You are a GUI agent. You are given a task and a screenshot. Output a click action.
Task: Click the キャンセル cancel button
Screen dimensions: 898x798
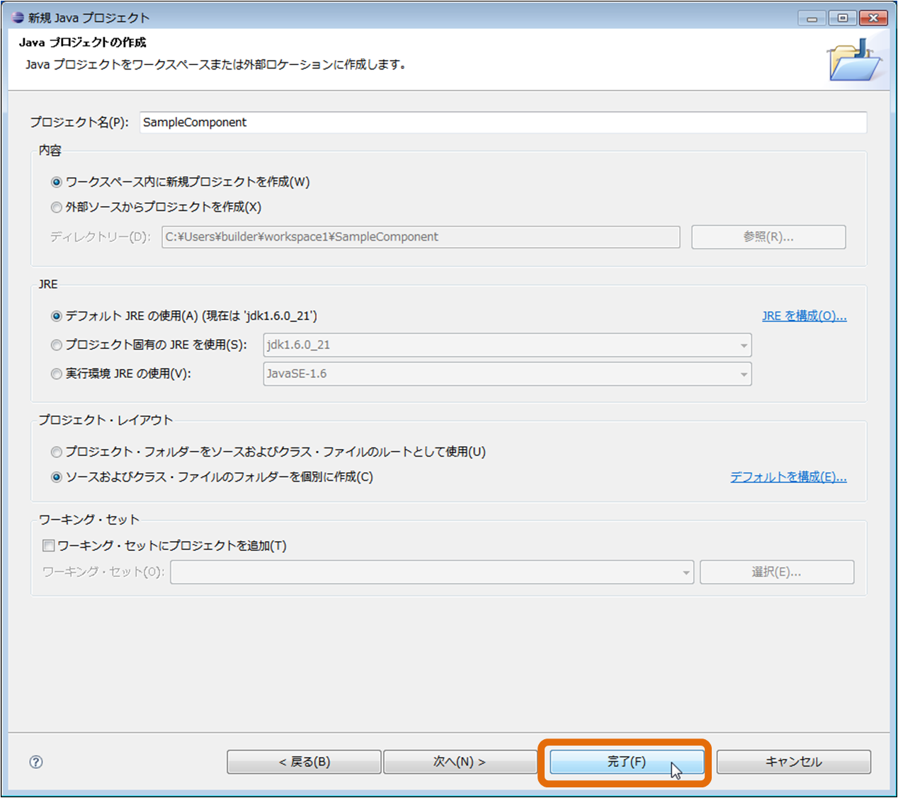[794, 762]
